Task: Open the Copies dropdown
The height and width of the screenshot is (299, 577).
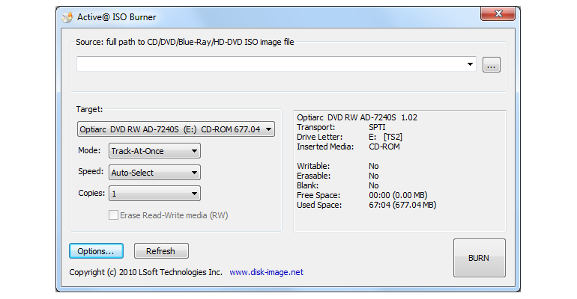Action: pyautogui.click(x=154, y=194)
